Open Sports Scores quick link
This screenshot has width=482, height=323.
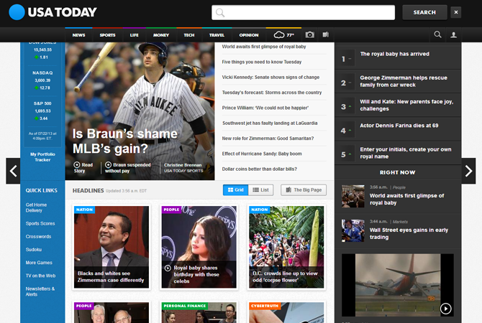[40, 224]
